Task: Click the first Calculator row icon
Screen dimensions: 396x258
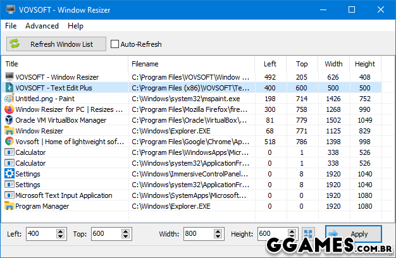Action: click(x=9, y=152)
